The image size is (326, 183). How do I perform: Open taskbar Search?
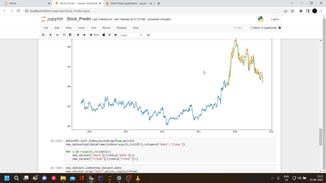pyautogui.click(x=16, y=178)
